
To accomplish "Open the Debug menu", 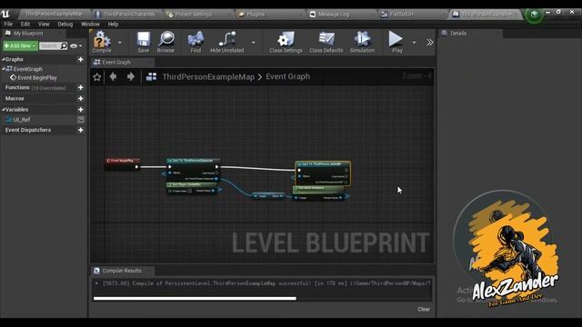I will click(x=65, y=25).
